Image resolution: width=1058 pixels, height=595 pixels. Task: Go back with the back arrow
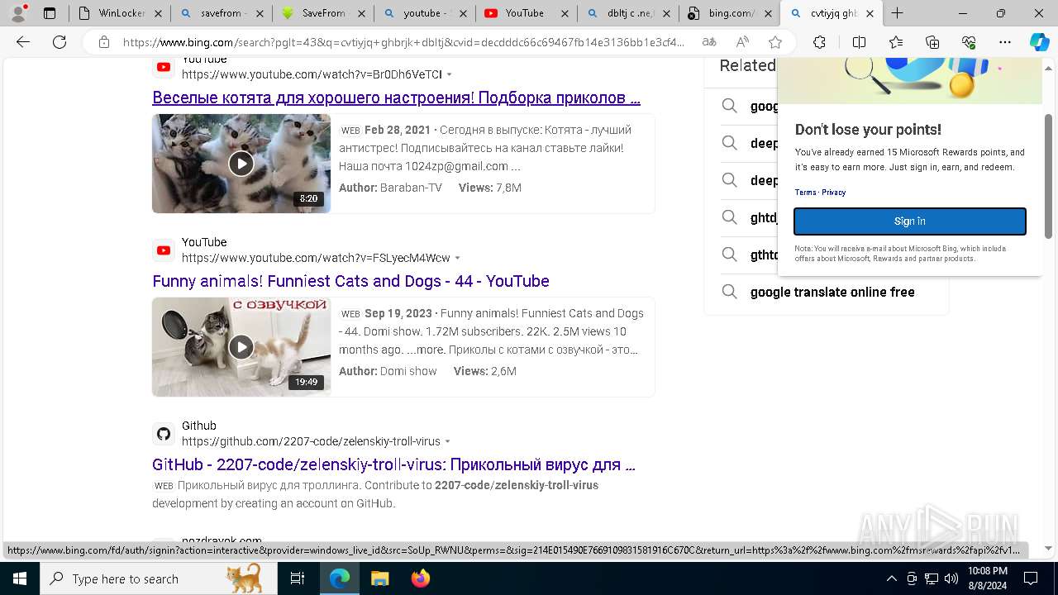pyautogui.click(x=23, y=42)
